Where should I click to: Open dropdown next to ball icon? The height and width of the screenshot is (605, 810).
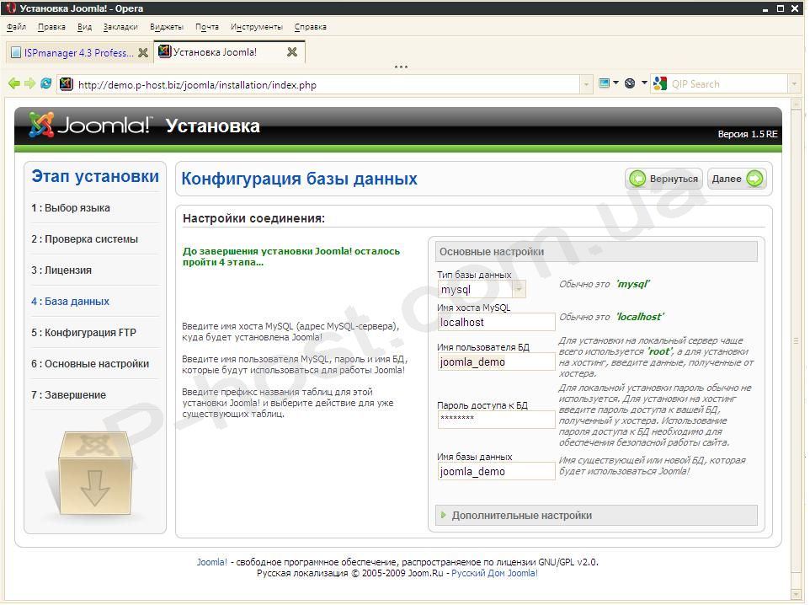[644, 83]
